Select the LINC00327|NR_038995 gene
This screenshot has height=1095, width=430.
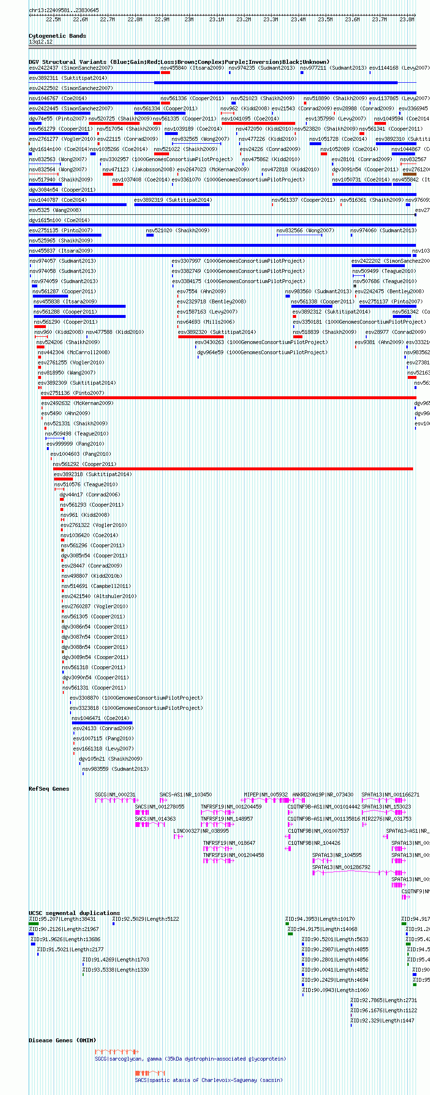[201, 831]
